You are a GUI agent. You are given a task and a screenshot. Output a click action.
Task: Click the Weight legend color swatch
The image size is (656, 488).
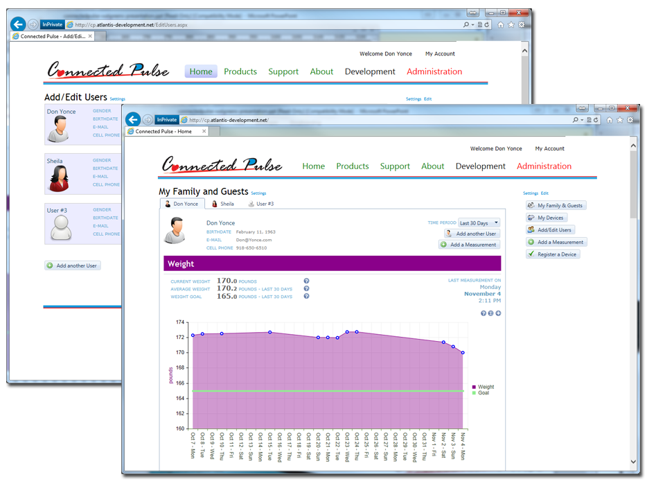coord(474,387)
